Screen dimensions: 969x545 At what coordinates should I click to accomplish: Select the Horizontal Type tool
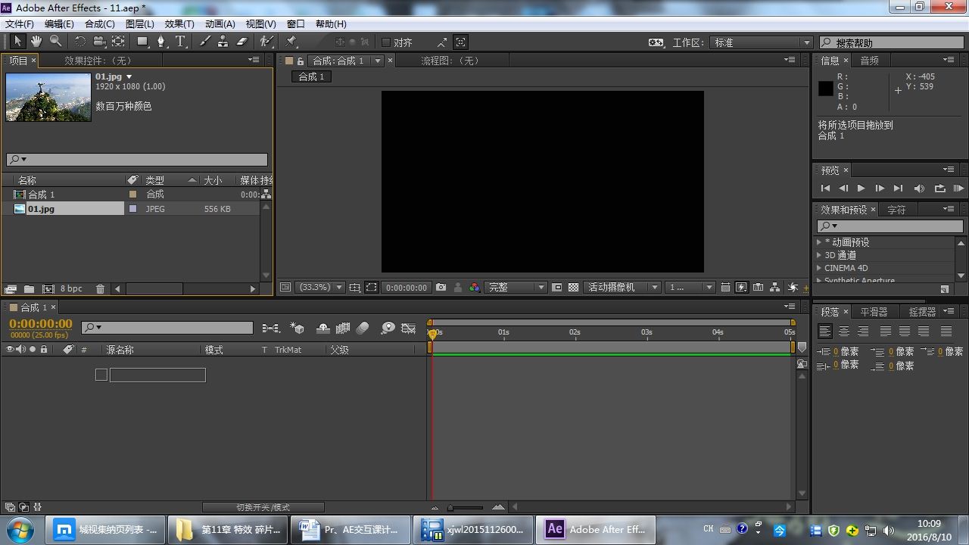(x=180, y=42)
